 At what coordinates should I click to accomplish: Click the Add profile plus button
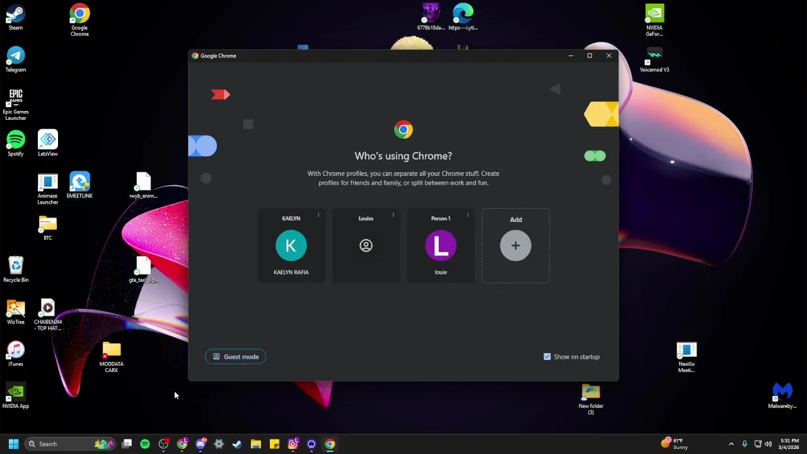516,246
